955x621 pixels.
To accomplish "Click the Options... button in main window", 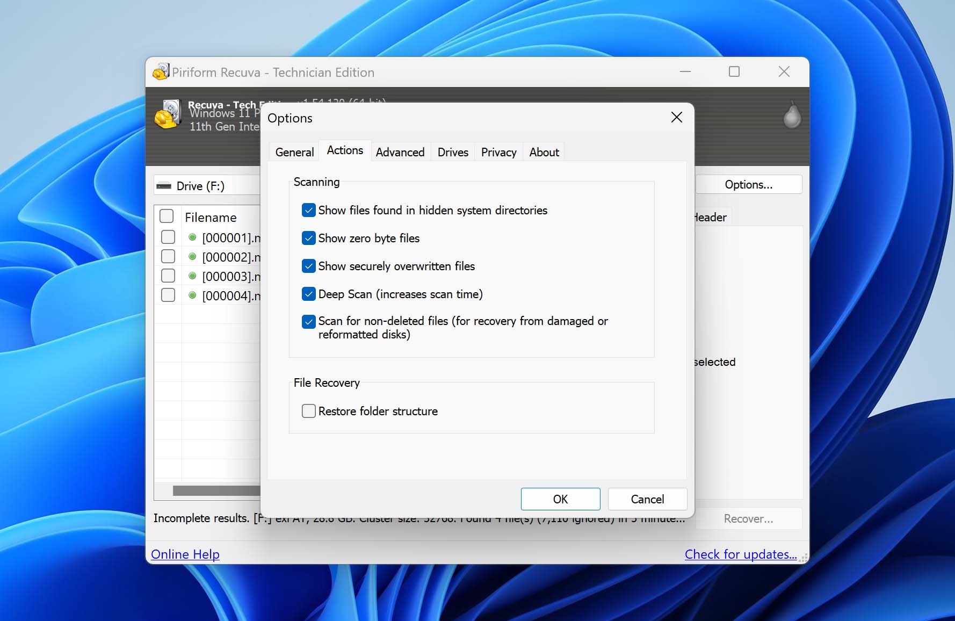I will point(749,184).
